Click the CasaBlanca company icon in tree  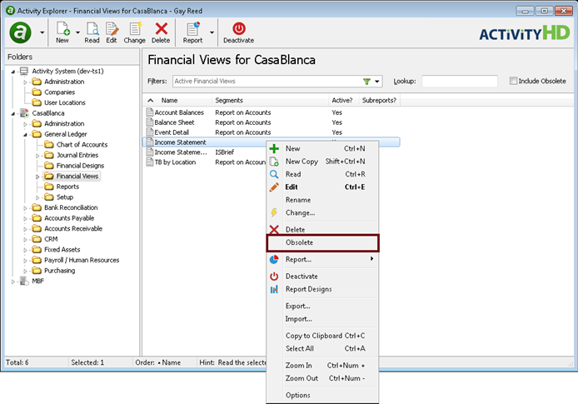click(24, 113)
